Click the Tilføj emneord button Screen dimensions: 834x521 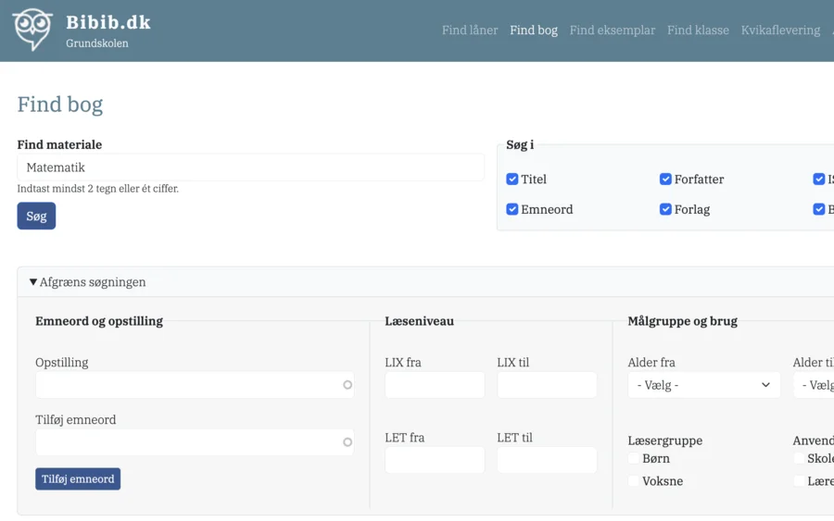78,479
